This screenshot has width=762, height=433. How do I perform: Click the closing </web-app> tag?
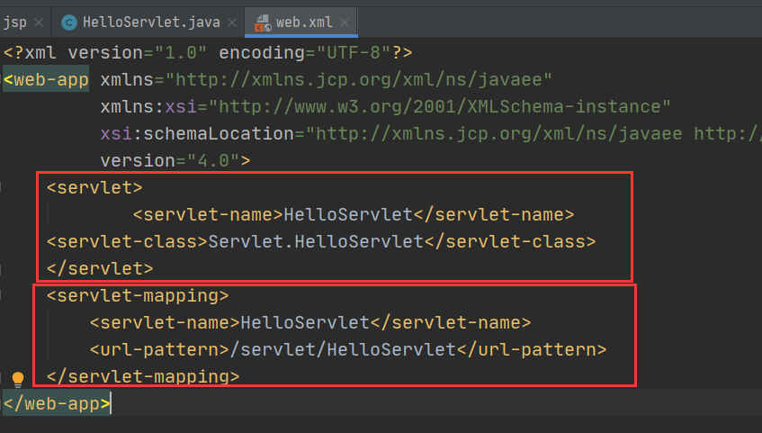pos(57,403)
